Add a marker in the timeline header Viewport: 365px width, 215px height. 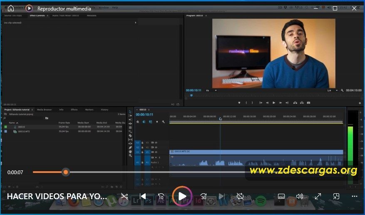click(157, 122)
